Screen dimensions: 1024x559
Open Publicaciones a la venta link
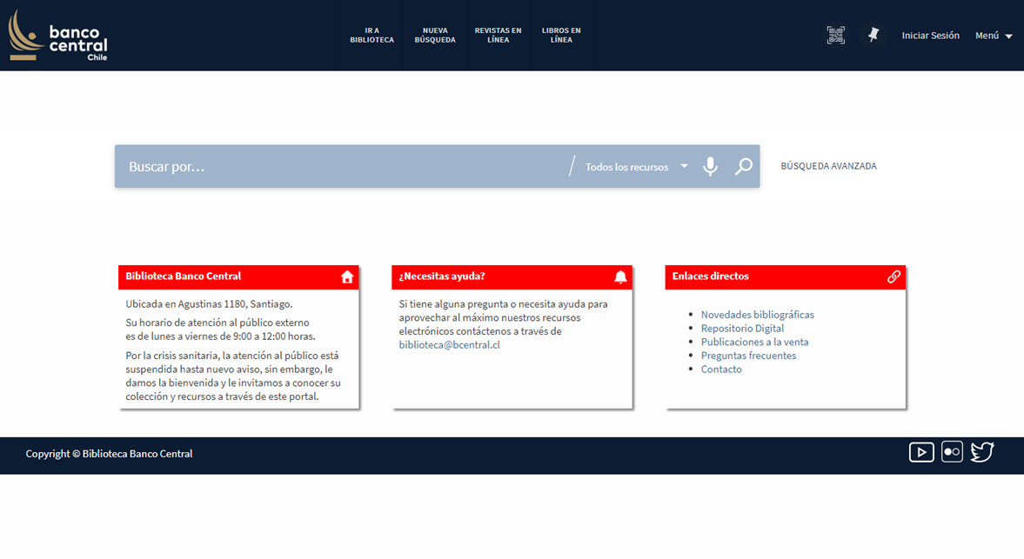point(754,342)
